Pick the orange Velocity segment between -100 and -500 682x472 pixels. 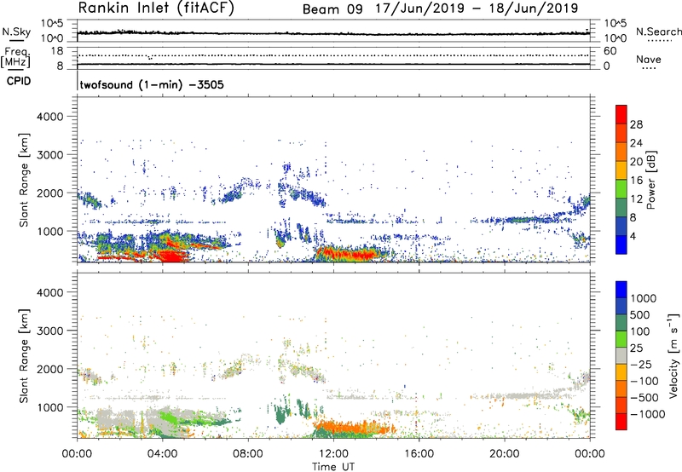(621, 389)
